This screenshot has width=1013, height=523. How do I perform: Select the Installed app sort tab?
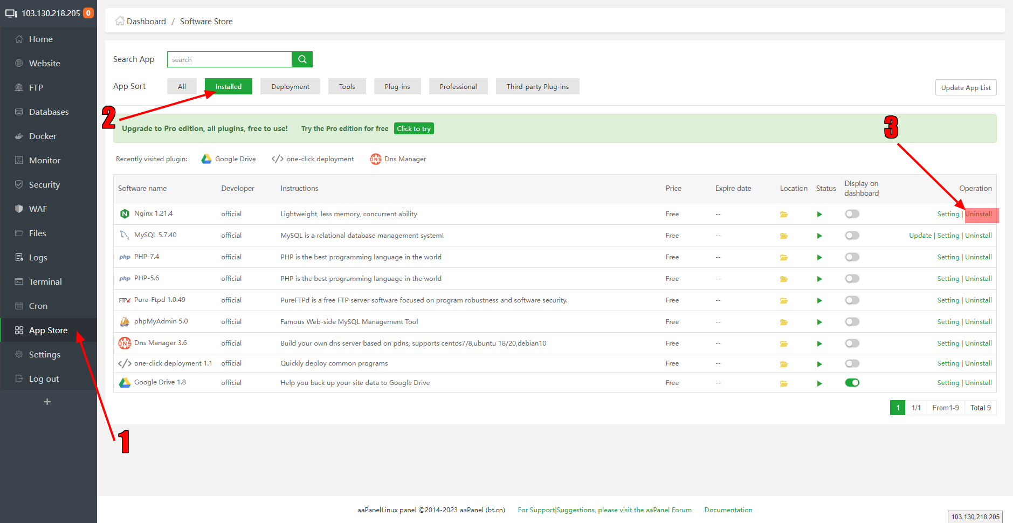pos(229,86)
